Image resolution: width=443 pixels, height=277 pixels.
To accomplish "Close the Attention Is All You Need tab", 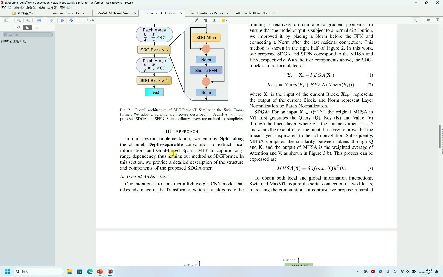I will point(274,13).
